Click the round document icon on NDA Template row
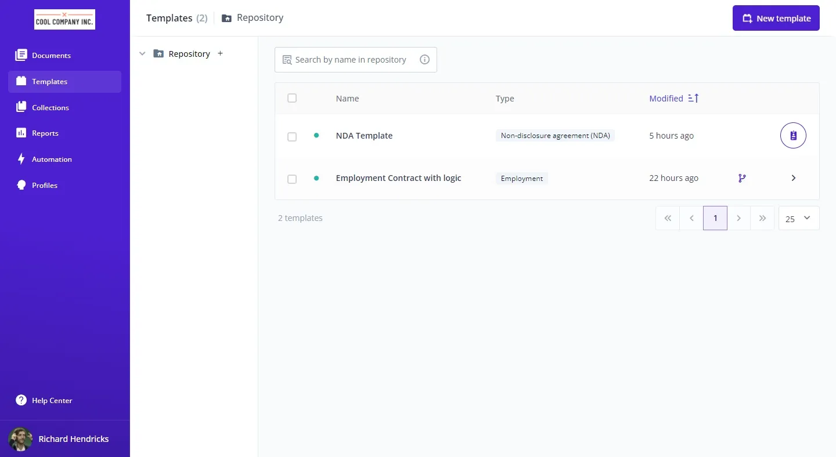 click(792, 136)
